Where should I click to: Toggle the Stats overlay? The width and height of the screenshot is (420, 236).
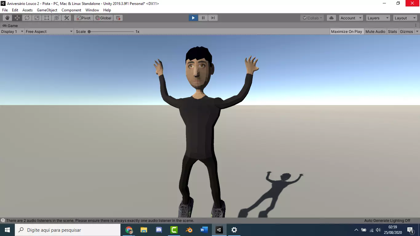(x=392, y=31)
